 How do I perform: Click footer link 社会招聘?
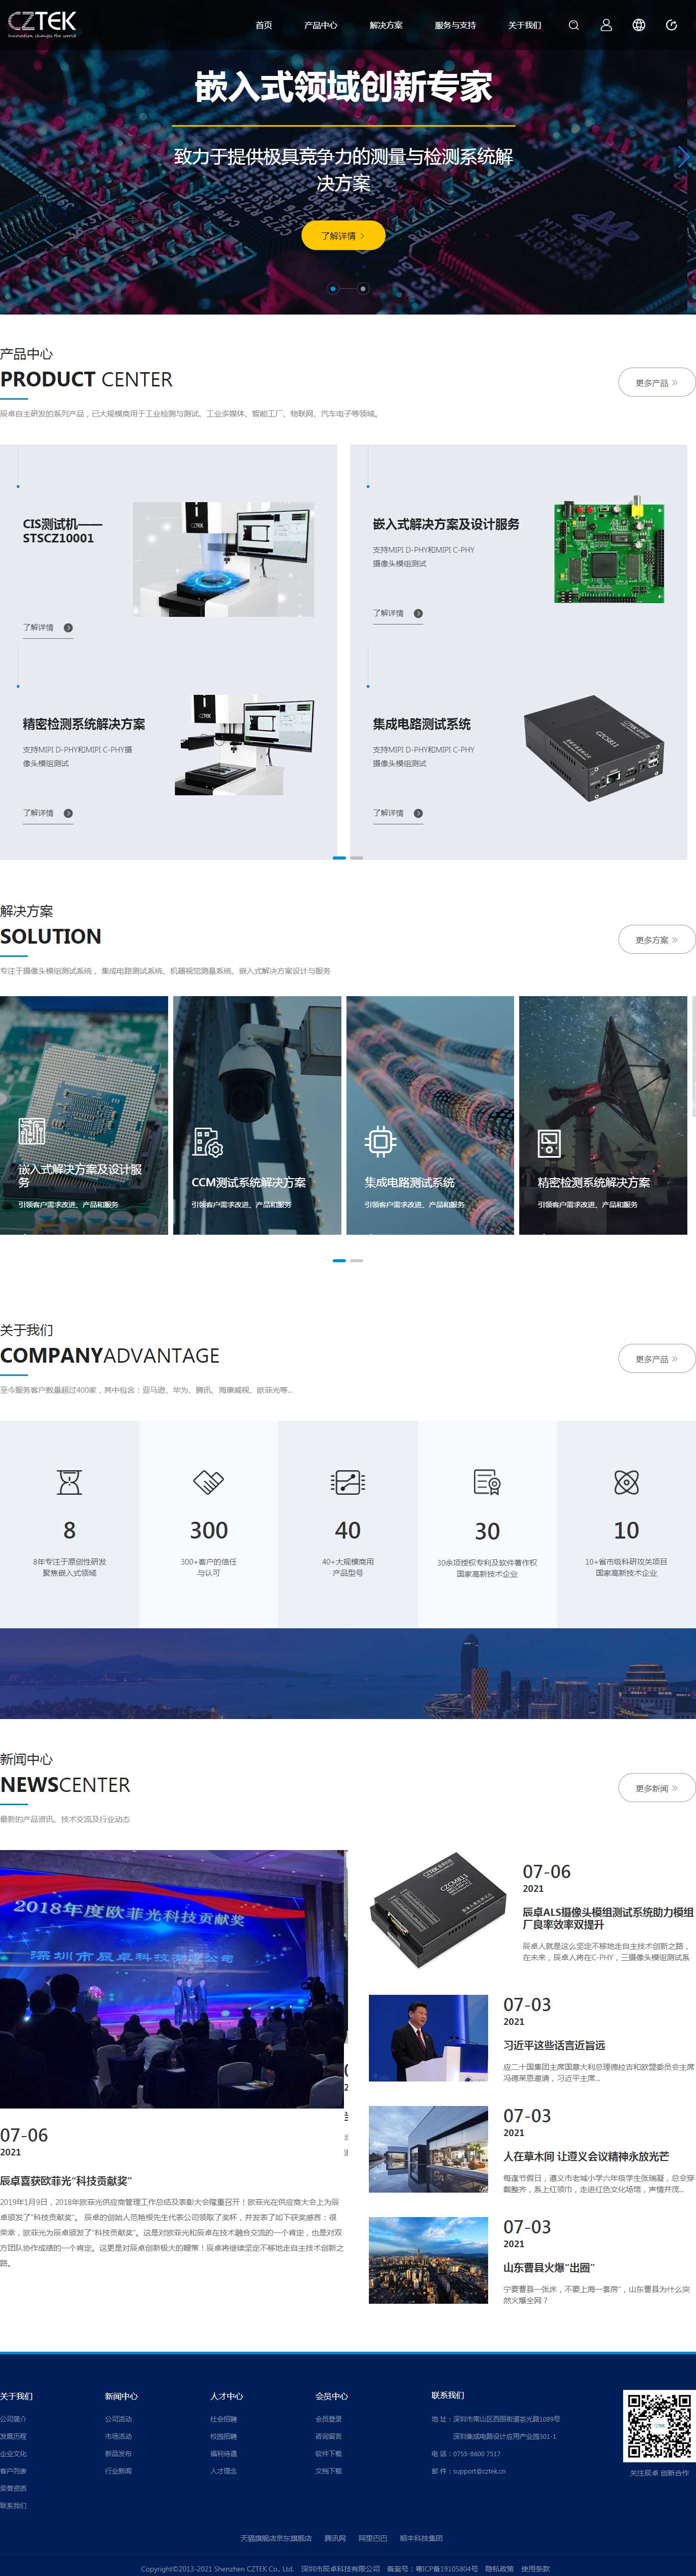[x=223, y=2419]
